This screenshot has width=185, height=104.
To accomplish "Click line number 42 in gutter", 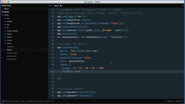I will pos(53,71).
